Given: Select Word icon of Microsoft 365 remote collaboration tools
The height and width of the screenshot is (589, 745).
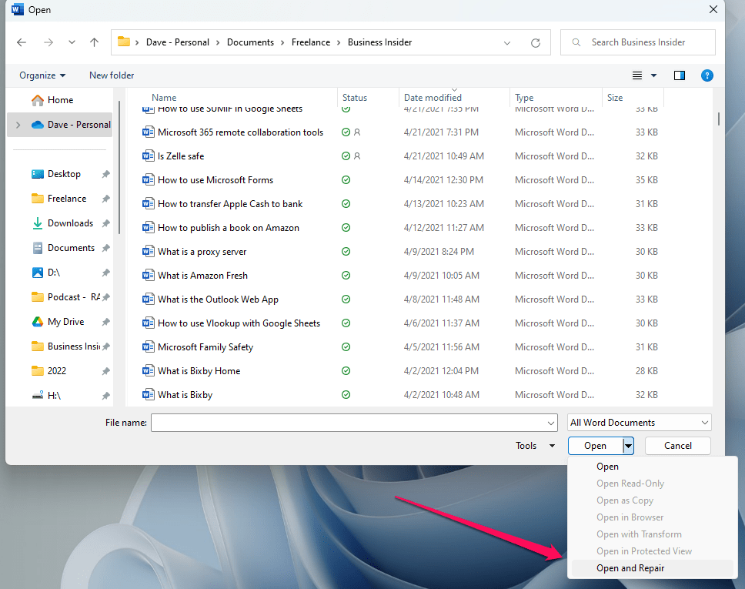Looking at the screenshot, I should 149,132.
